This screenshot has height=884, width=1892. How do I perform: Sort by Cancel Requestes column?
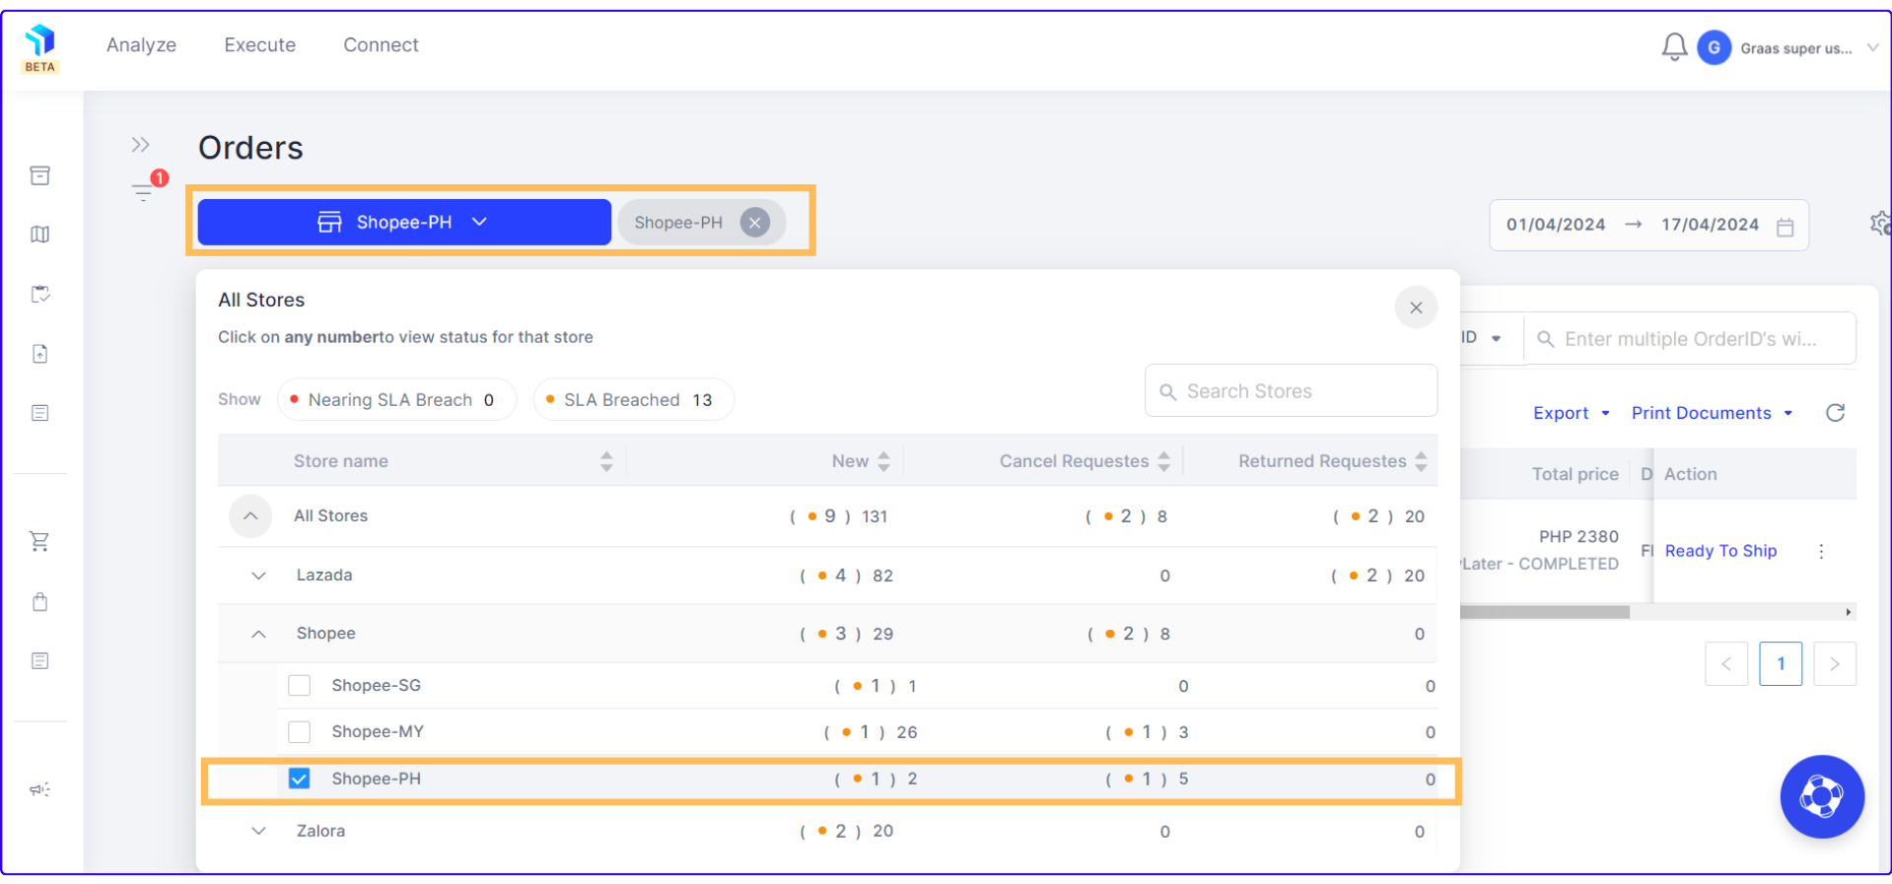[1163, 461]
